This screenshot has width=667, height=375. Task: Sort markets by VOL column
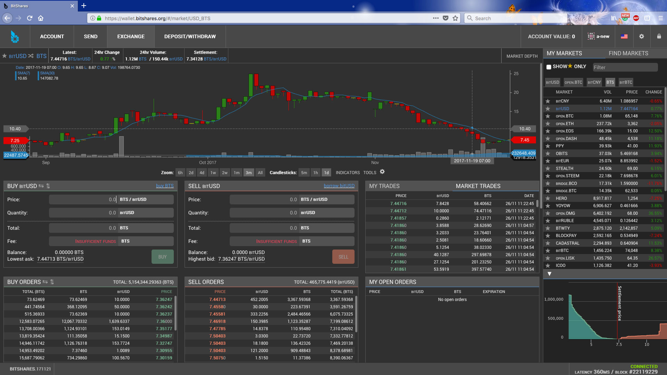tap(607, 92)
